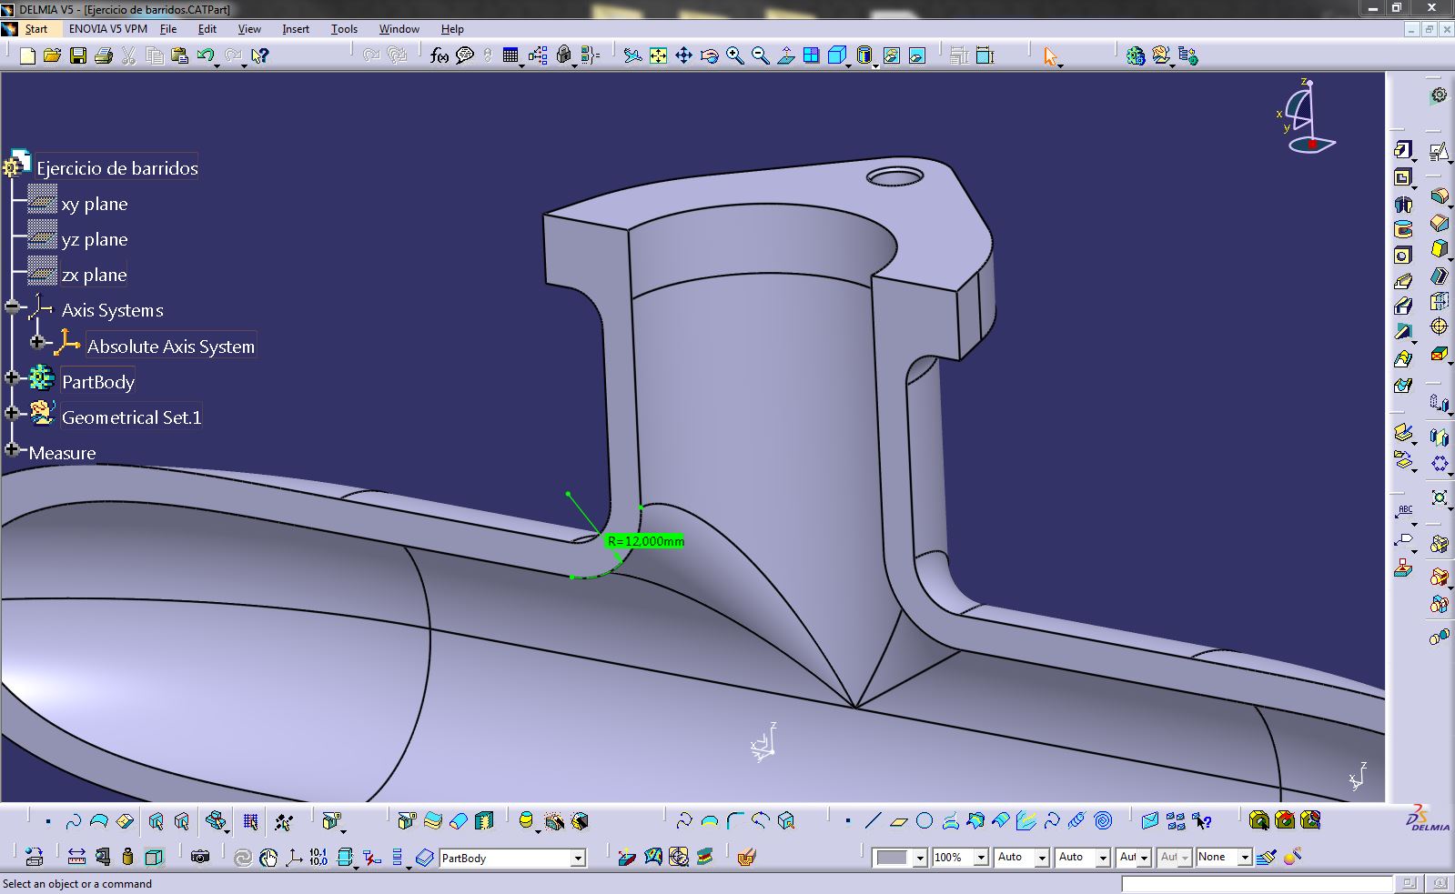The image size is (1455, 894).
Task: Open the ENOVIA V5 VPM menu
Action: pos(107,29)
